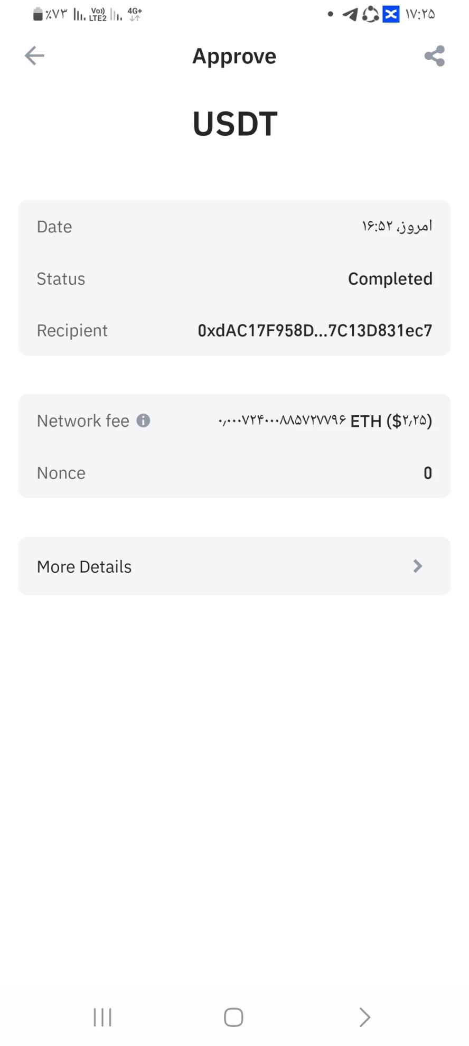Tap the Network fee ETH amount
This screenshot has width=469, height=1046.
325,421
